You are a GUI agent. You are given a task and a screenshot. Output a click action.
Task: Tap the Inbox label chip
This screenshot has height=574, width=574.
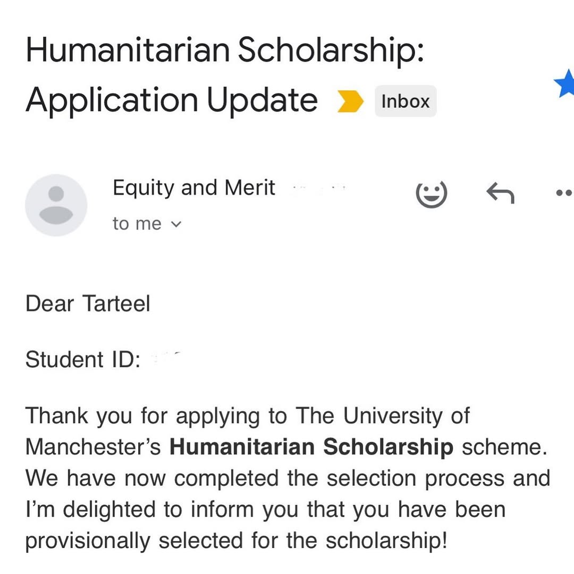tap(406, 101)
